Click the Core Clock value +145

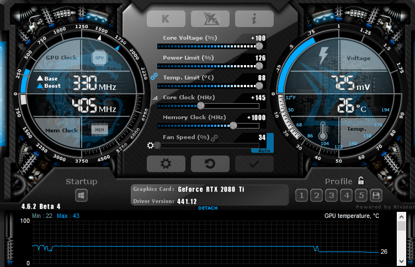point(258,98)
